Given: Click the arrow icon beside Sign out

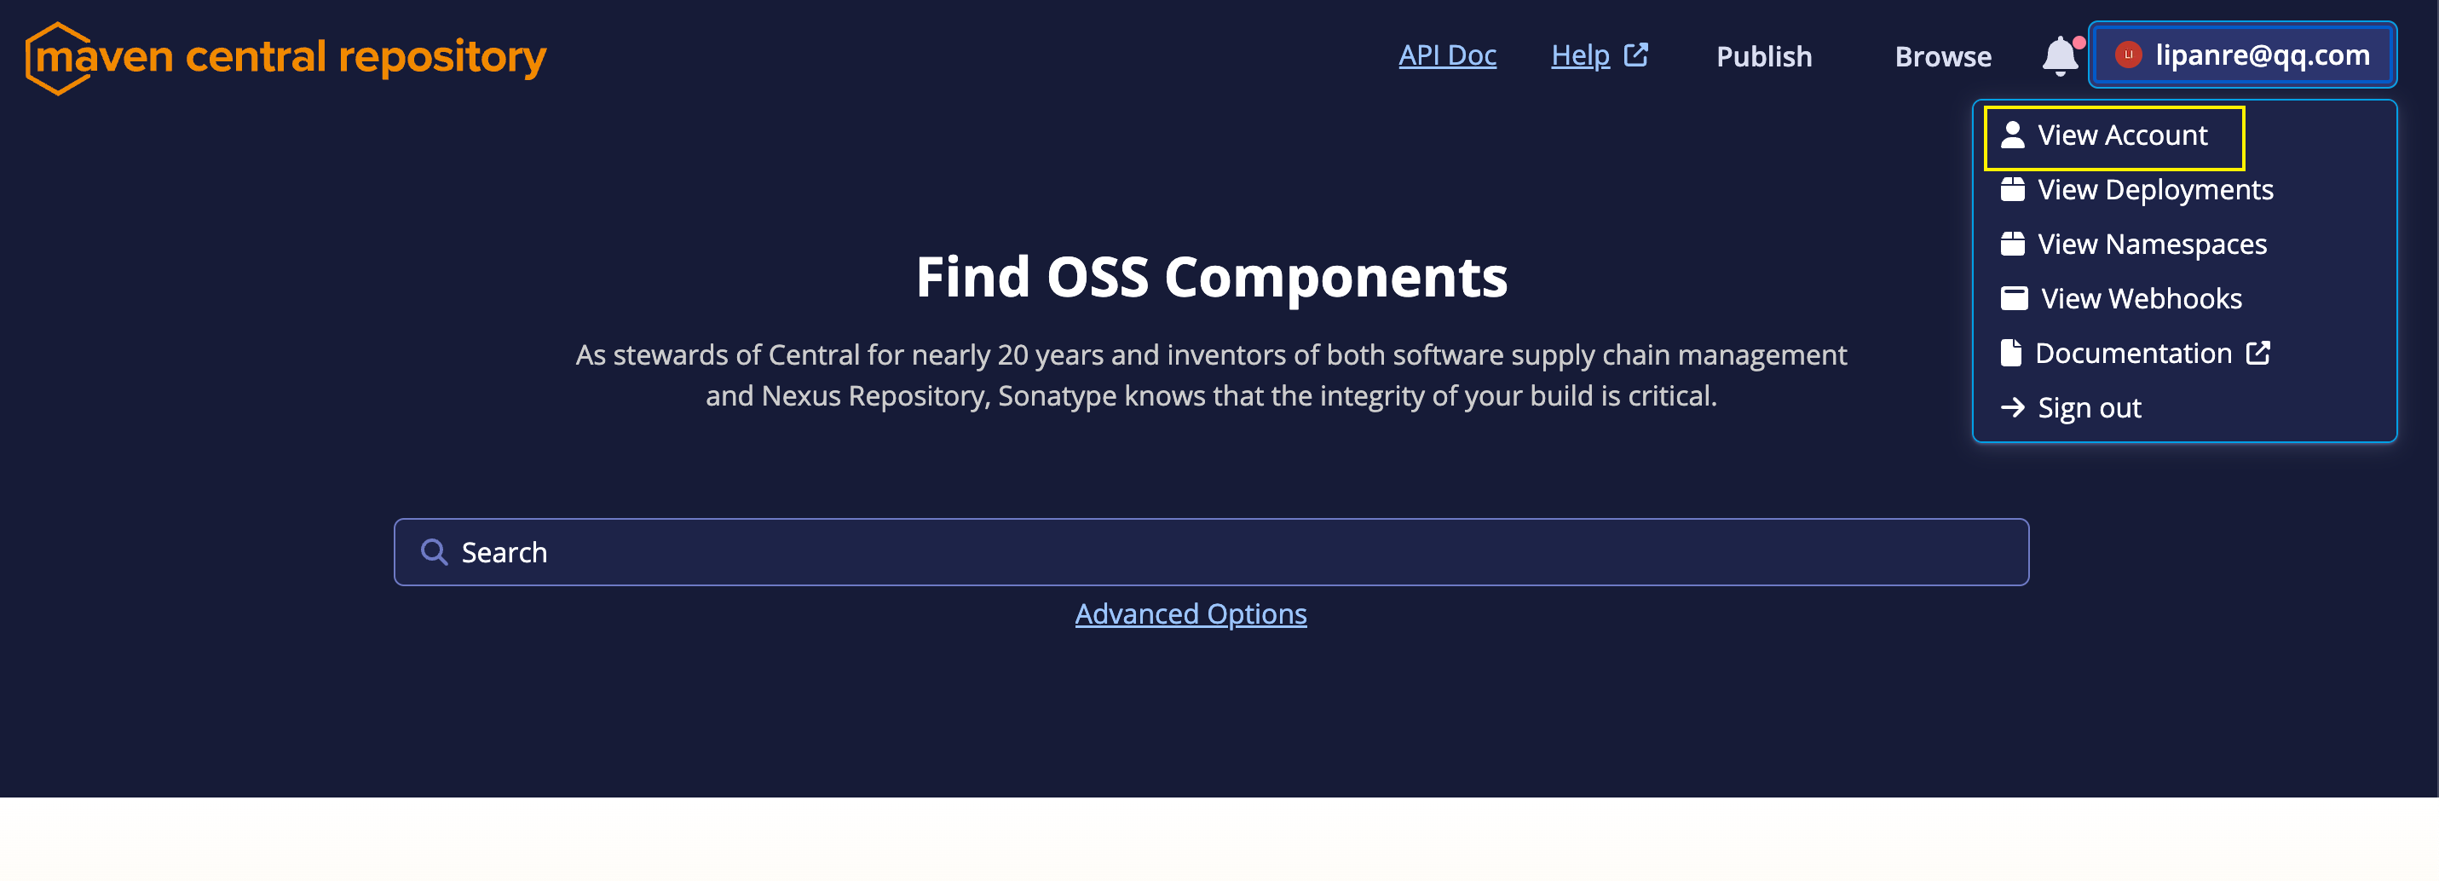Looking at the screenshot, I should (2013, 407).
